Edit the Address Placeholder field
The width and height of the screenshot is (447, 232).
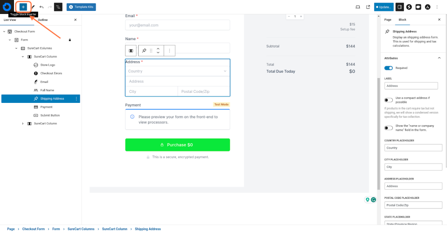413,186
